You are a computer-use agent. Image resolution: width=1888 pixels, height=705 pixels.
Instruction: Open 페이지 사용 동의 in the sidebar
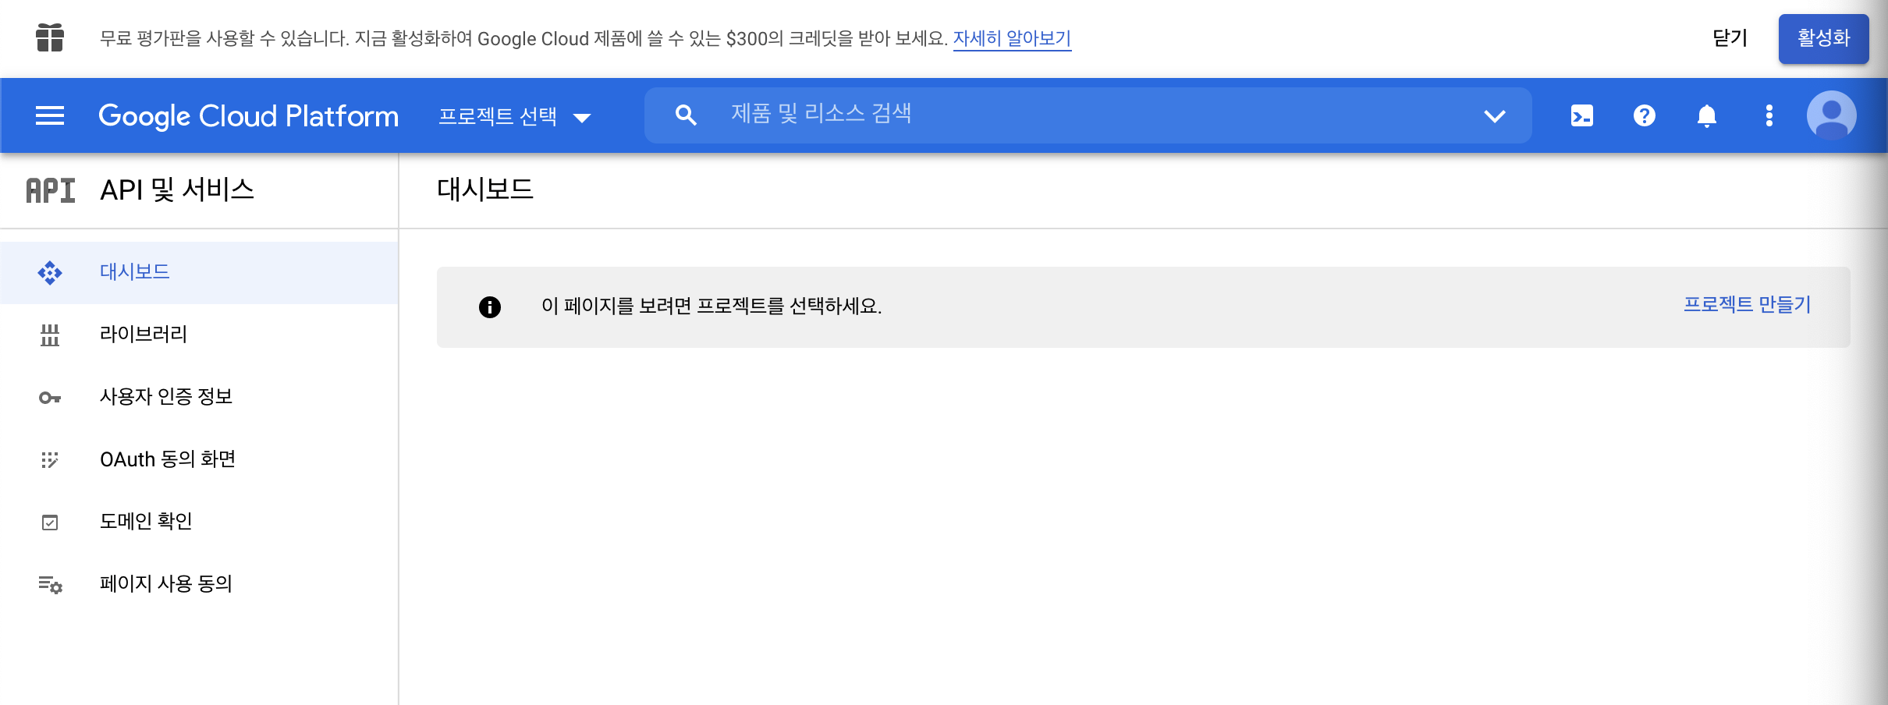pos(199,584)
